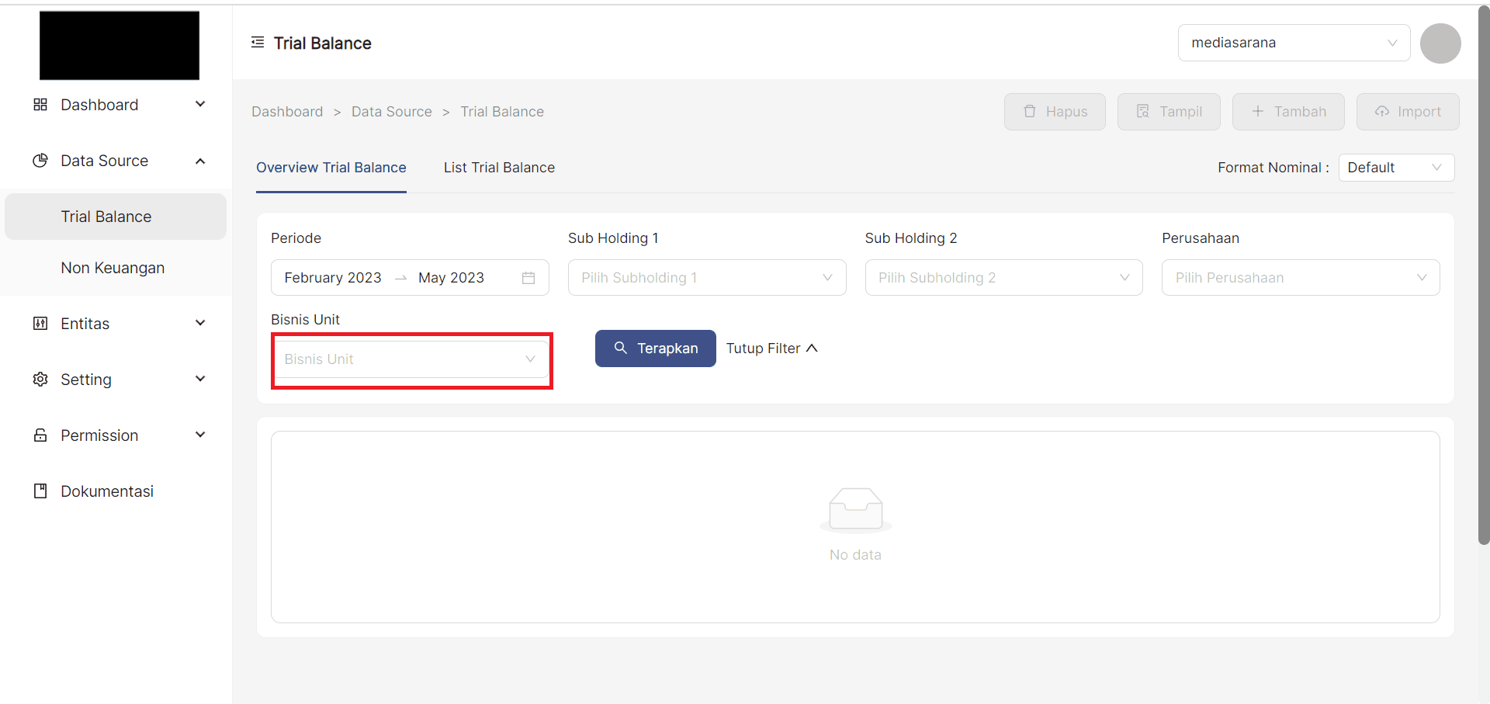This screenshot has width=1490, height=704.
Task: Click the menu fold icon beside Trial Balance
Action: (x=258, y=43)
